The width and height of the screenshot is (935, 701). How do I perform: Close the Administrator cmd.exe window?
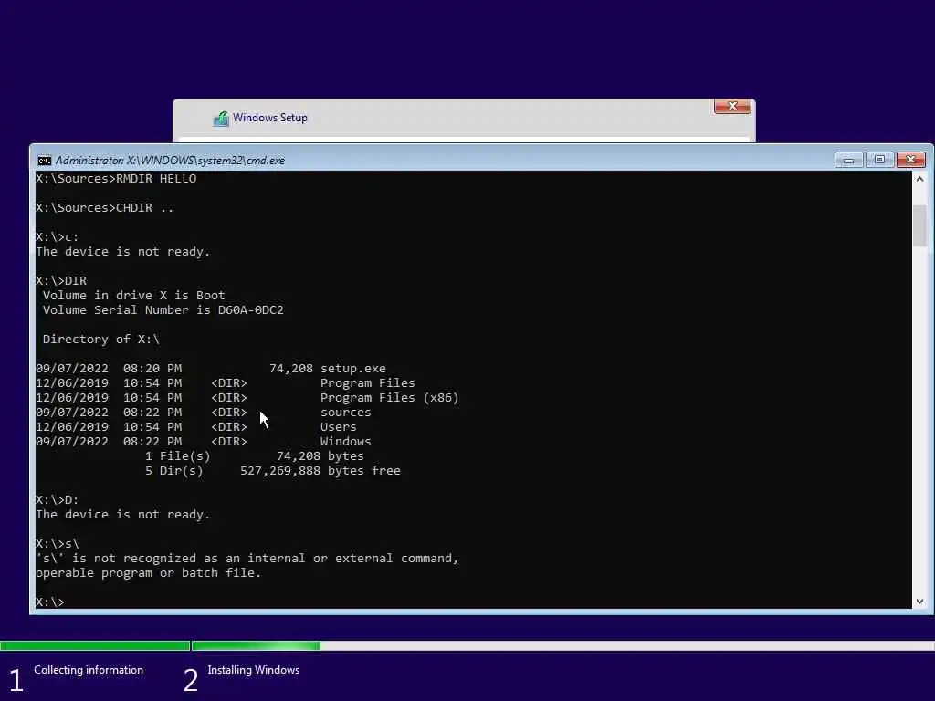[x=910, y=160]
